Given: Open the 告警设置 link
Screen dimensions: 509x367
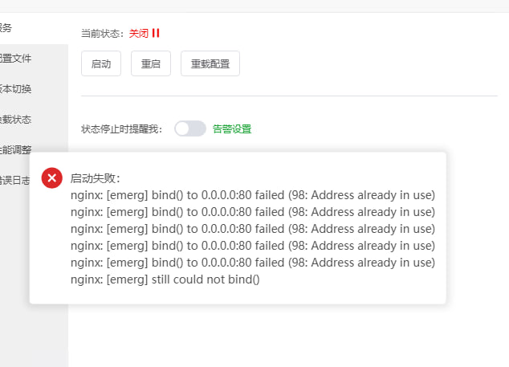Looking at the screenshot, I should pyautogui.click(x=232, y=129).
